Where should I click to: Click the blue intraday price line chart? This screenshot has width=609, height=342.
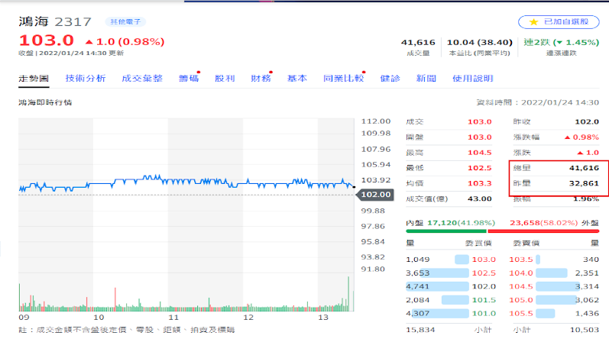point(186,183)
